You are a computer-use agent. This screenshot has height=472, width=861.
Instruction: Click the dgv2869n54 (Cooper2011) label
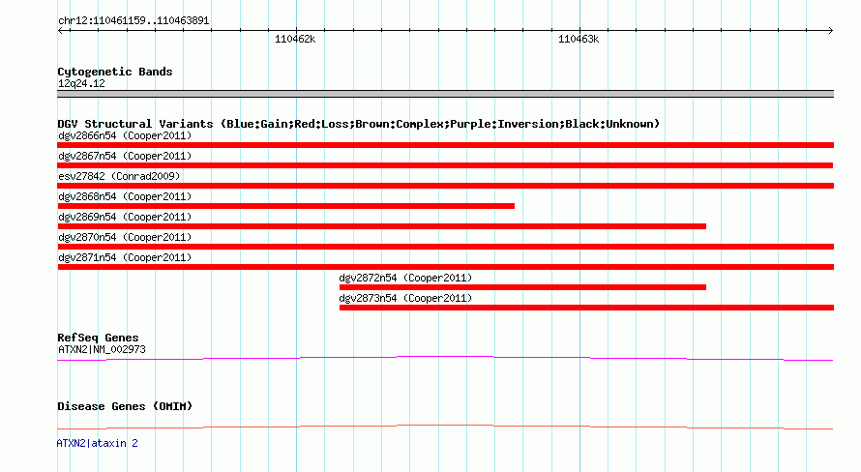click(125, 217)
